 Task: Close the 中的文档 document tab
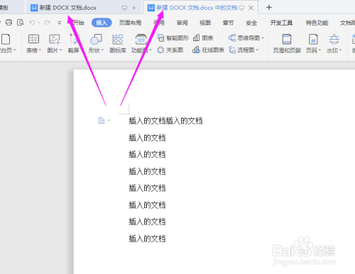(x=251, y=8)
